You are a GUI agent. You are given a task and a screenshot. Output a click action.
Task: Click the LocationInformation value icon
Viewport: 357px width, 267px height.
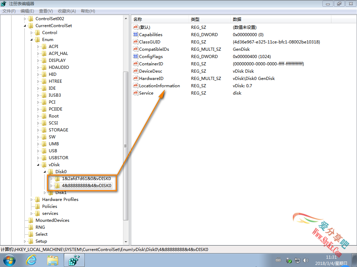[136, 86]
